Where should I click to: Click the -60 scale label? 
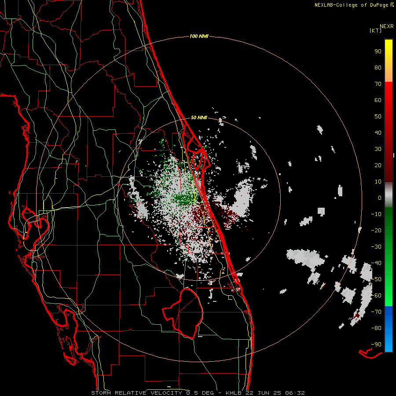(376, 296)
